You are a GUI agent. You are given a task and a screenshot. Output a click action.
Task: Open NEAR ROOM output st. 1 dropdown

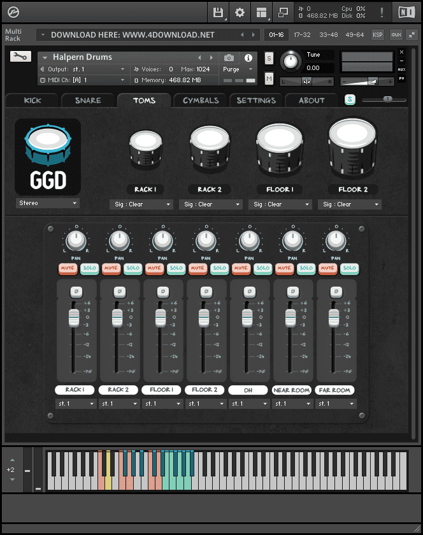(x=292, y=404)
